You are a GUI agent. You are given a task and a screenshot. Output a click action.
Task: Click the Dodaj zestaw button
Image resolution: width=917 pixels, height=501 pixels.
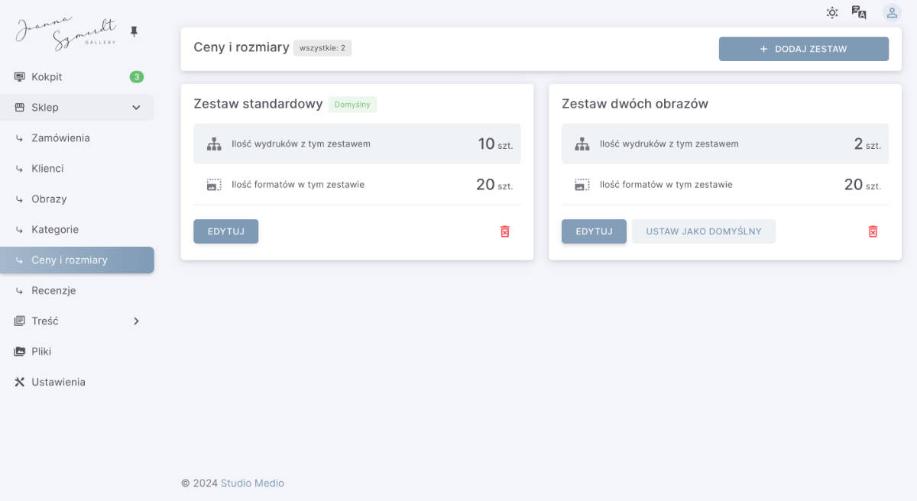804,49
